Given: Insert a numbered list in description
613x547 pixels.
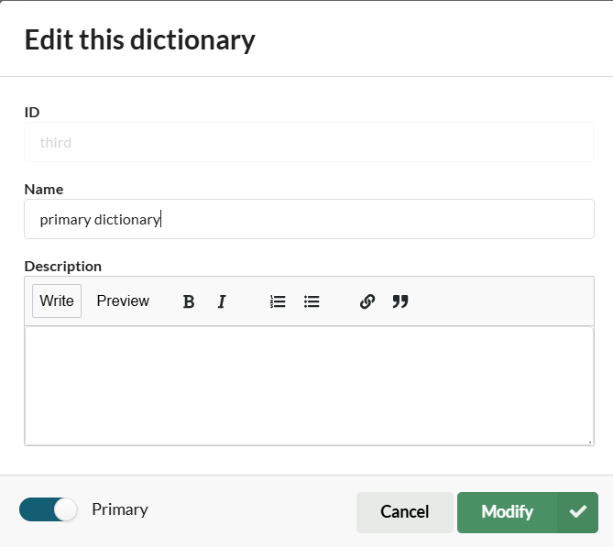Looking at the screenshot, I should pos(278,301).
